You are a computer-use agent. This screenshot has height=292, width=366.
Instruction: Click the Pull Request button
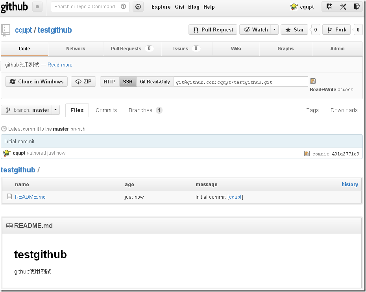click(x=213, y=30)
